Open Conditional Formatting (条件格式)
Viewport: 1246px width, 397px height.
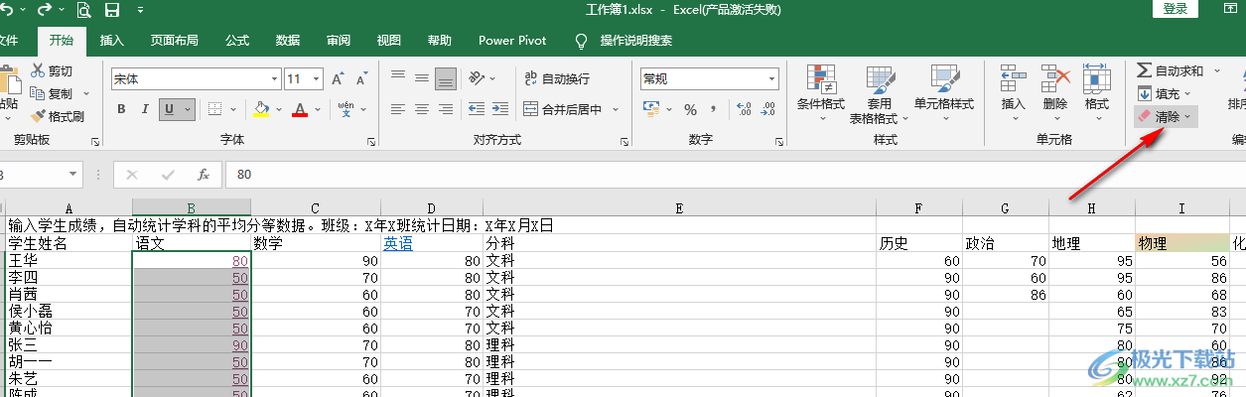[820, 93]
